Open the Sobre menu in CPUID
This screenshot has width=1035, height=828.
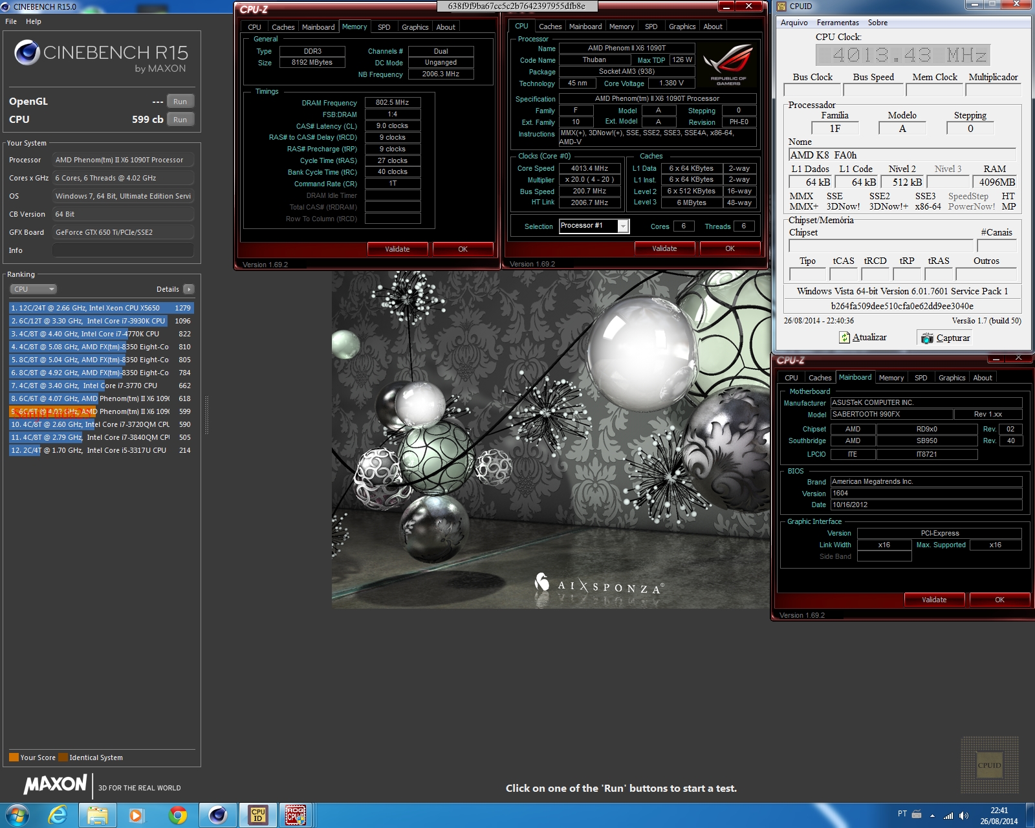click(x=878, y=23)
